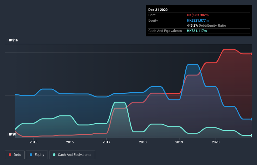Click the 2015 x-axis label
The width and height of the screenshot is (257, 165).
(33, 142)
